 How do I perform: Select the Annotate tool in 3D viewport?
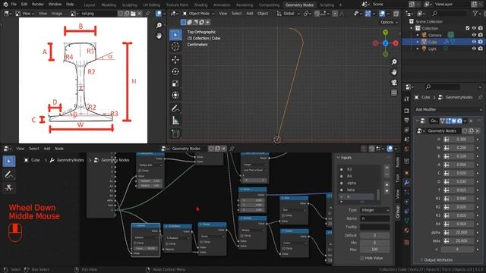pyautogui.click(x=175, y=108)
